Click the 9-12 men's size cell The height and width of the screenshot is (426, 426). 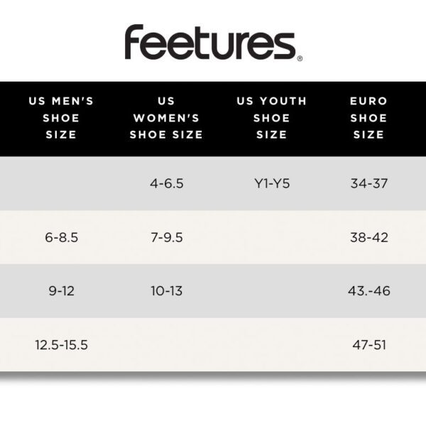click(x=61, y=291)
